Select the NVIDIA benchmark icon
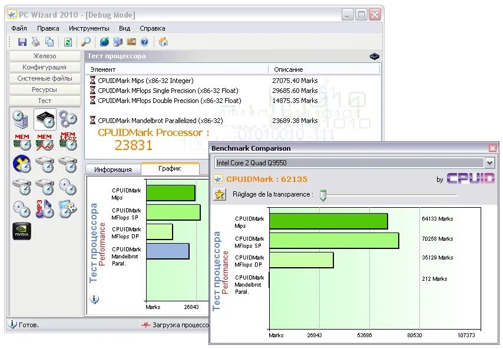Image resolution: width=503 pixels, height=349 pixels. tap(22, 231)
